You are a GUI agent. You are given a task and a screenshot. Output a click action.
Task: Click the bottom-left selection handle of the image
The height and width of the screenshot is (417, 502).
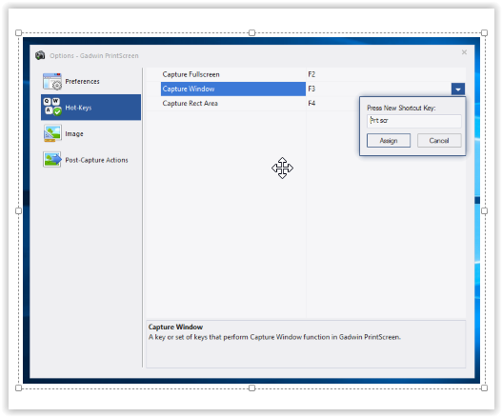(18, 387)
